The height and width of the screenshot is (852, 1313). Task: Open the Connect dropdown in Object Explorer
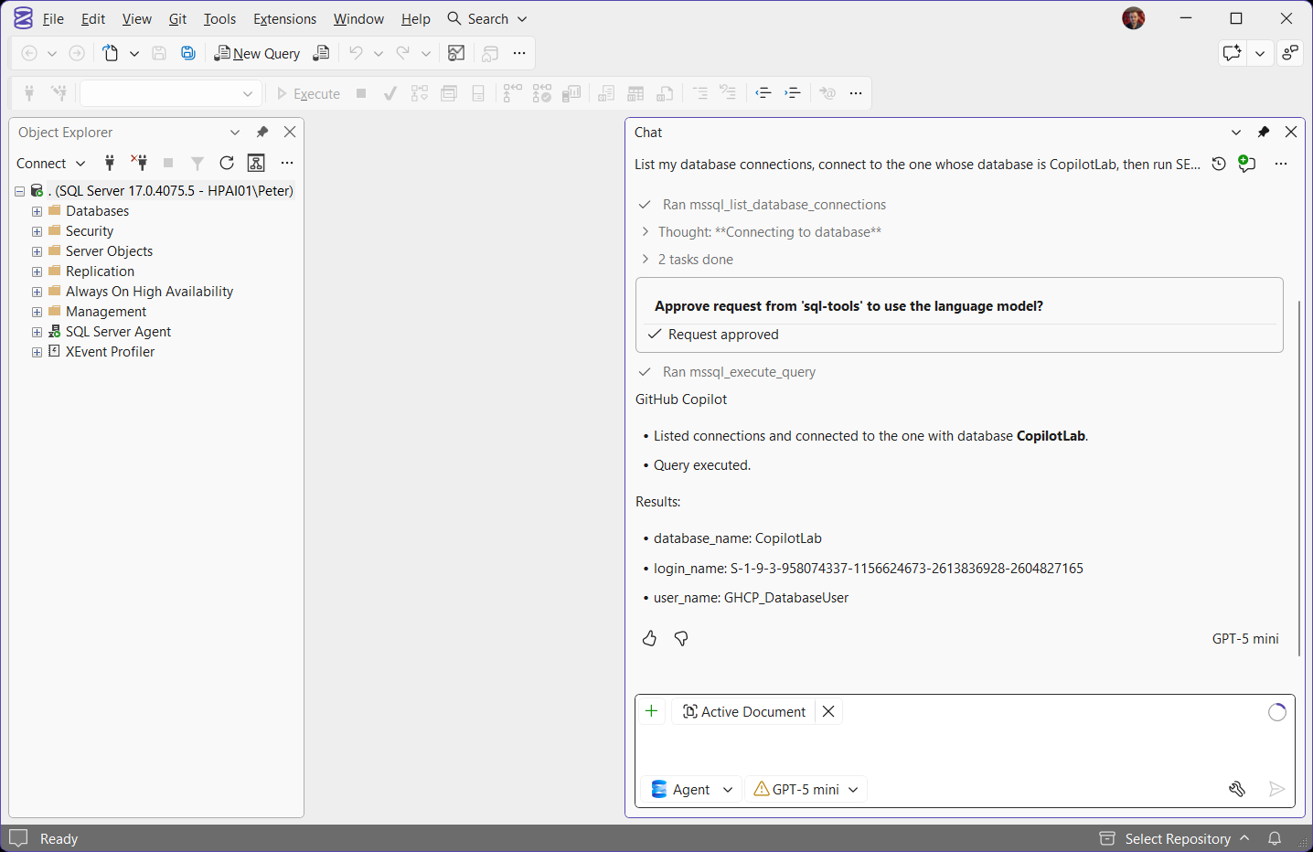click(x=51, y=163)
